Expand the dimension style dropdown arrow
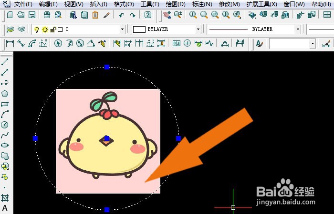Viewport: 334px width, 214px height. click(313, 44)
